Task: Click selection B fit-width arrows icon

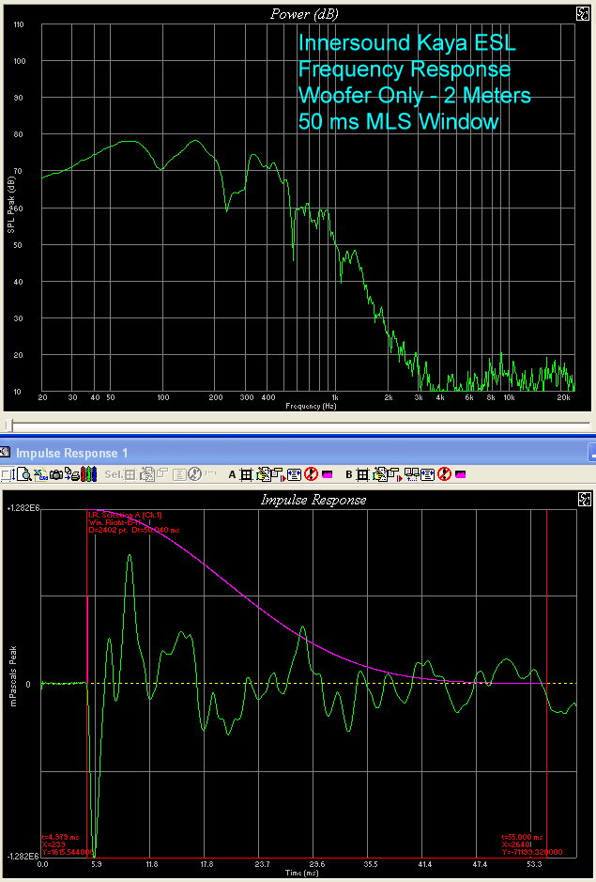Action: point(427,474)
